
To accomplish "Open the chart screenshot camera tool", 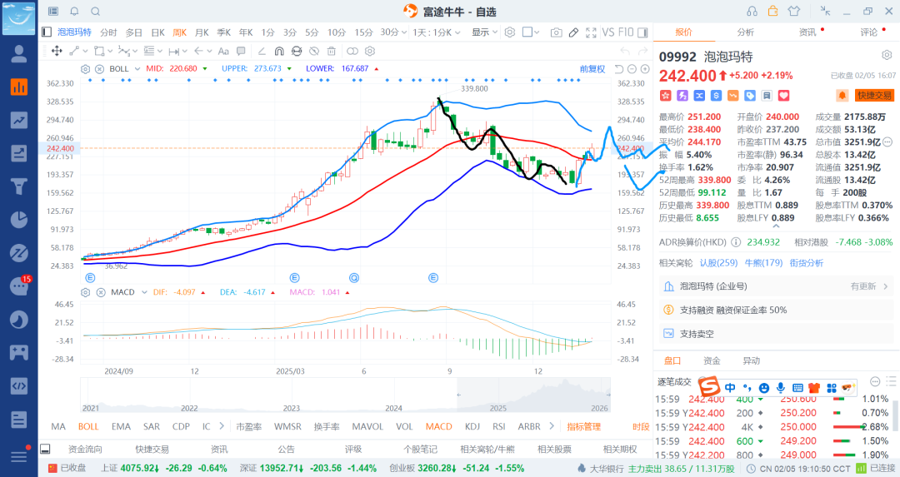I will [x=556, y=32].
